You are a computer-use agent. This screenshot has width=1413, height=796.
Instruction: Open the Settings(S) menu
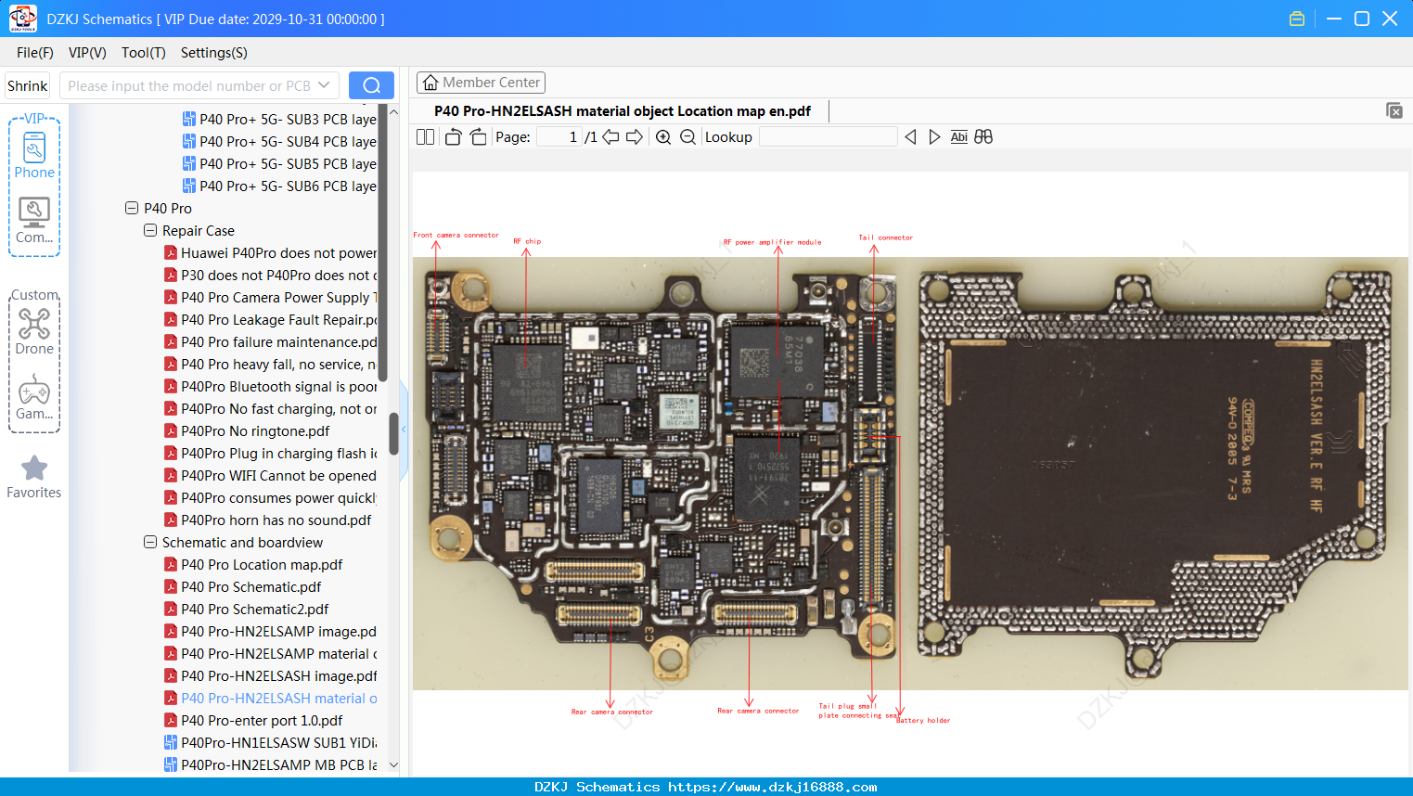(x=214, y=53)
